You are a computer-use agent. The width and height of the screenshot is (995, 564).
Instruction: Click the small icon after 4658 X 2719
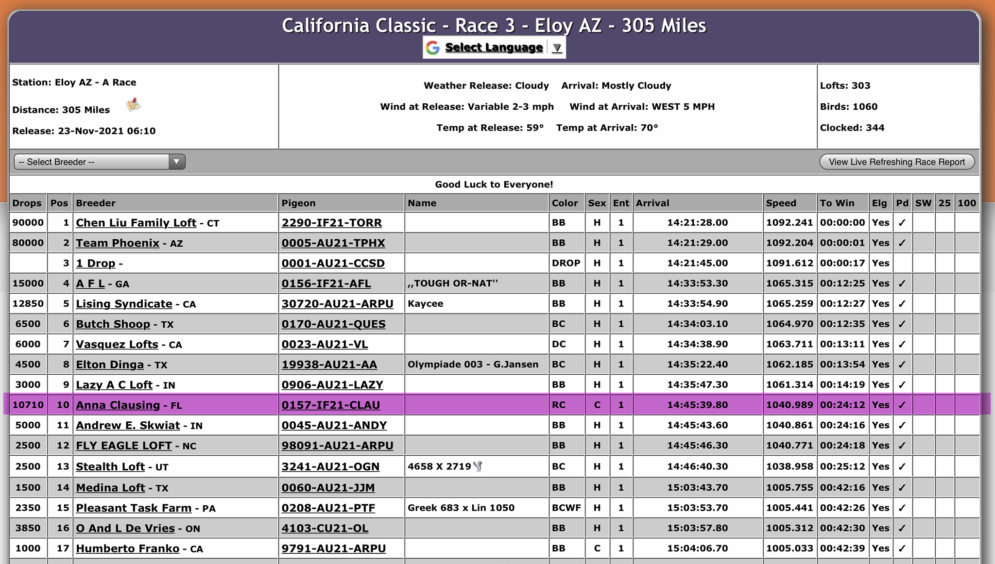click(x=478, y=466)
